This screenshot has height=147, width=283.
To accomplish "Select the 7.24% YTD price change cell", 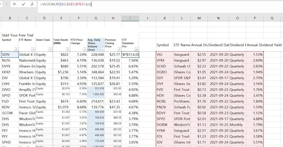I will [78, 54].
